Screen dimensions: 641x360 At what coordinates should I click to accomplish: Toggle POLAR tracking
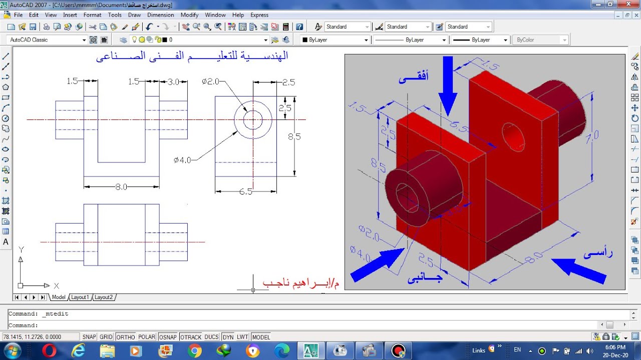[x=147, y=337]
